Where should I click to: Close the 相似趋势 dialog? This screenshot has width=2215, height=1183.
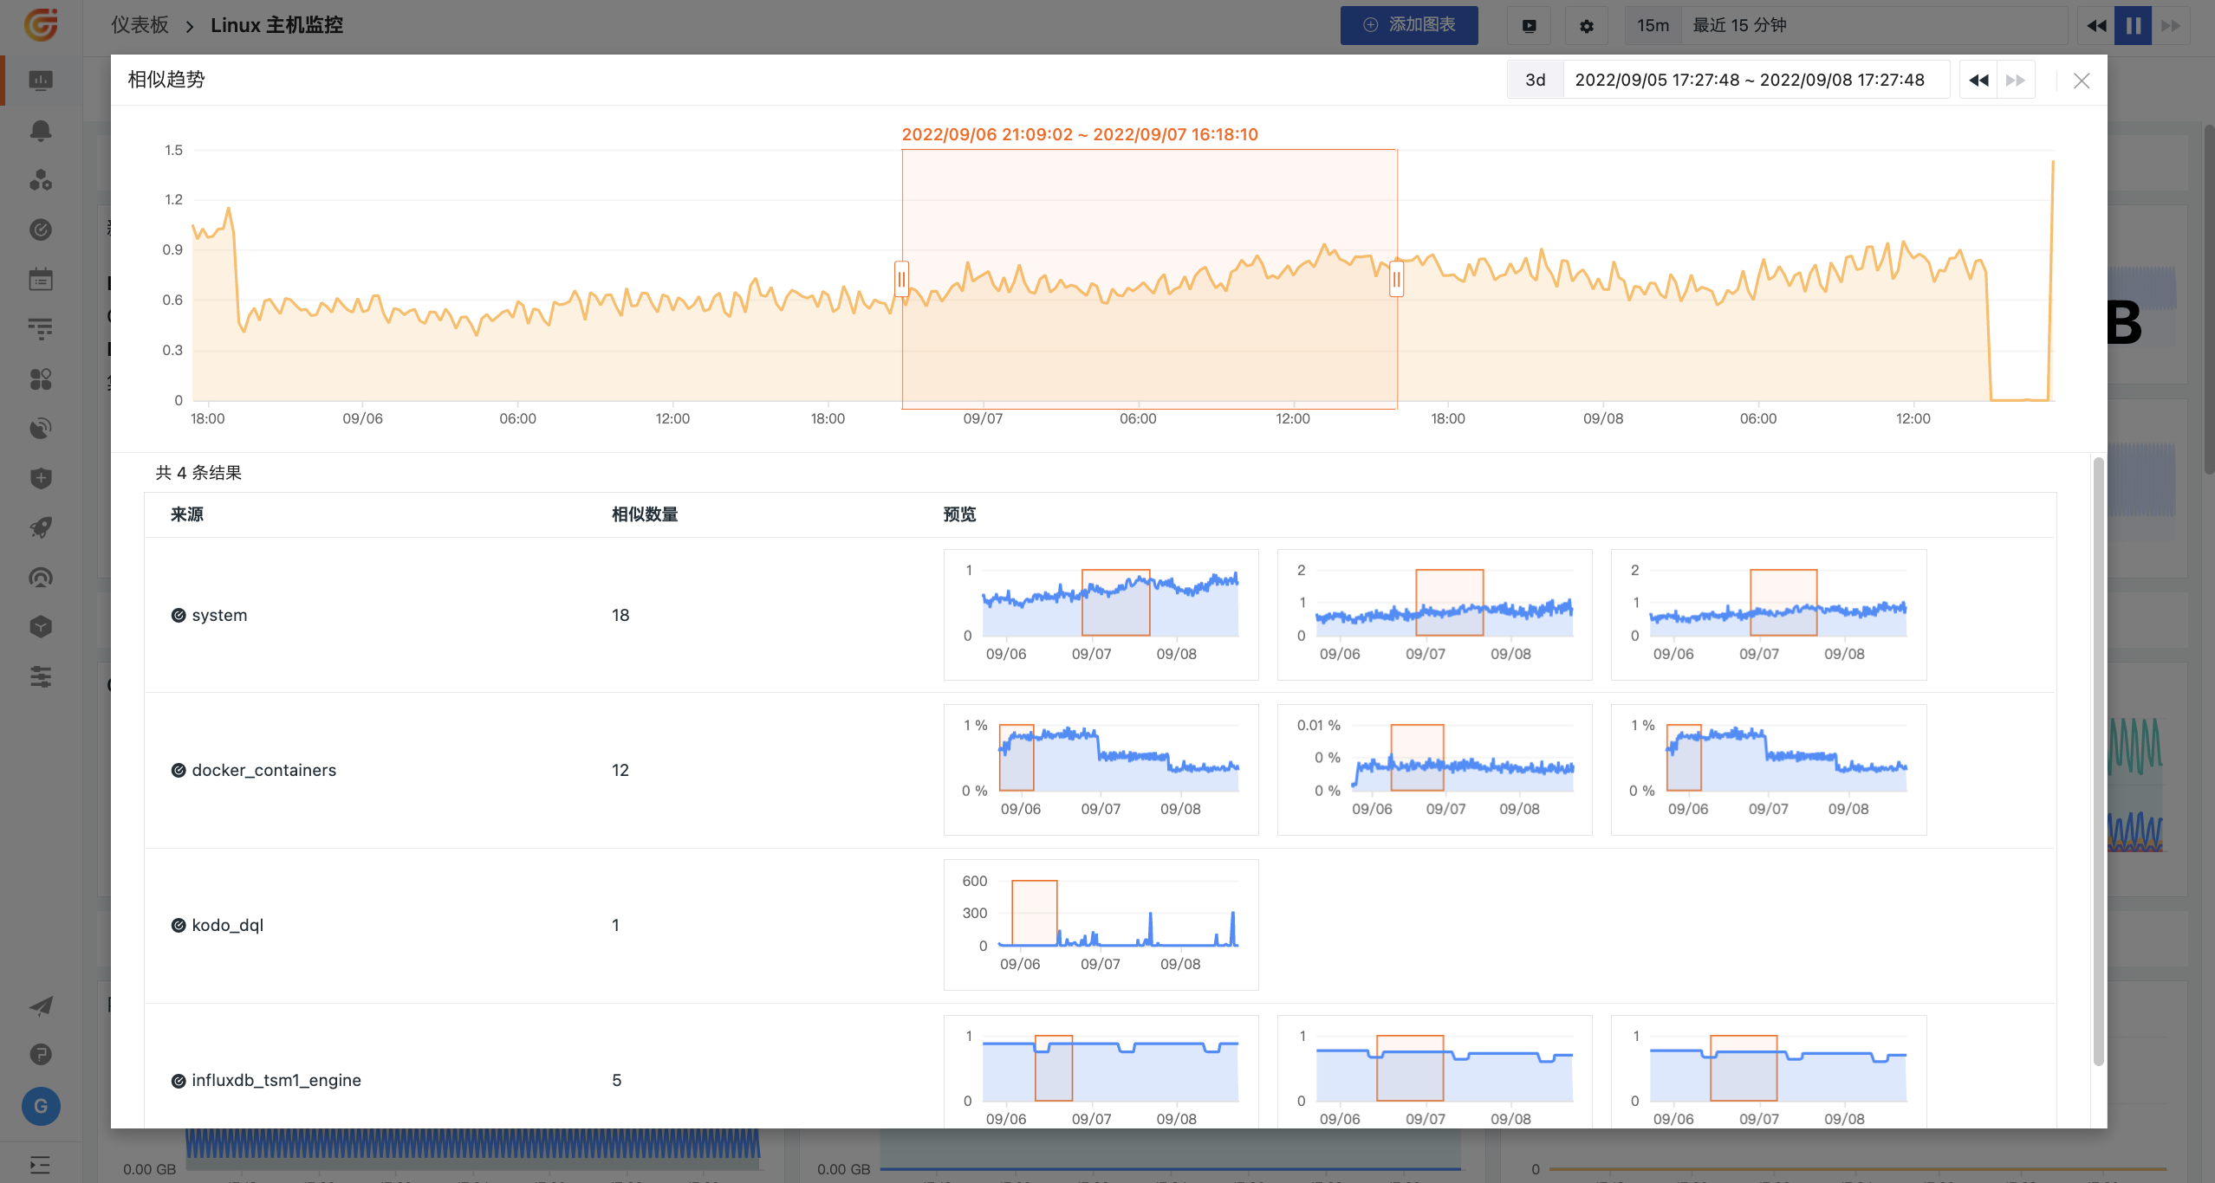click(x=2082, y=81)
